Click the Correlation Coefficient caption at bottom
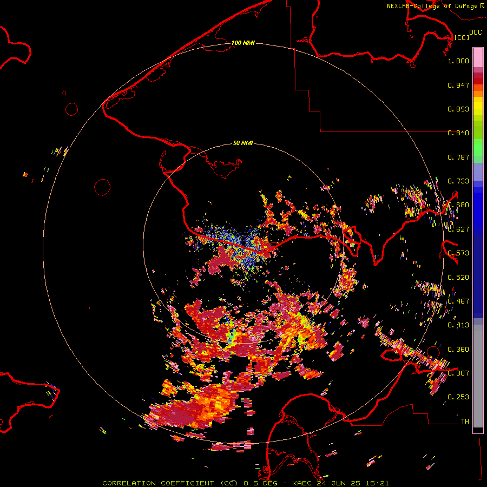The image size is (487, 487). [245, 483]
